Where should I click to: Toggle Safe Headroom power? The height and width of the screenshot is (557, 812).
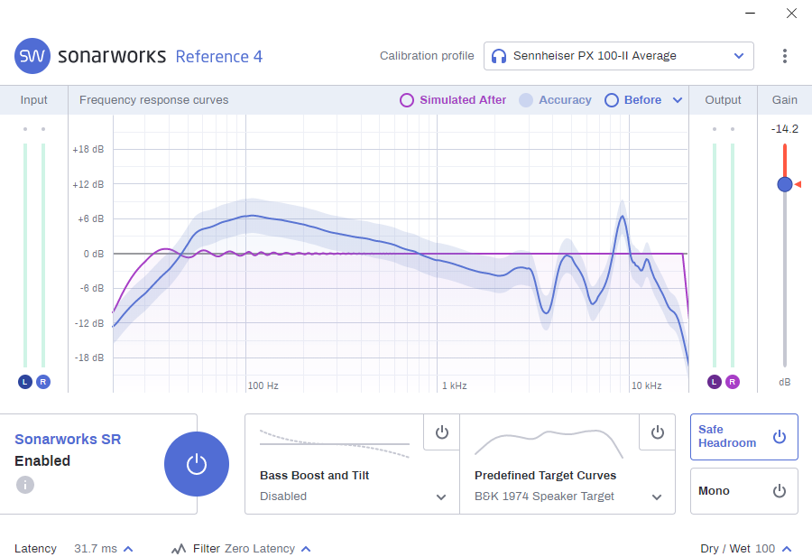point(780,437)
